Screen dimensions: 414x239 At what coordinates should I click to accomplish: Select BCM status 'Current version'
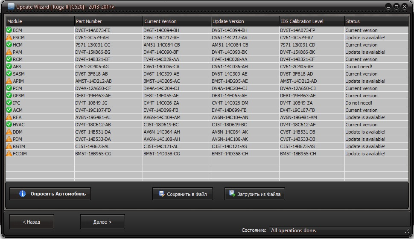361,30
